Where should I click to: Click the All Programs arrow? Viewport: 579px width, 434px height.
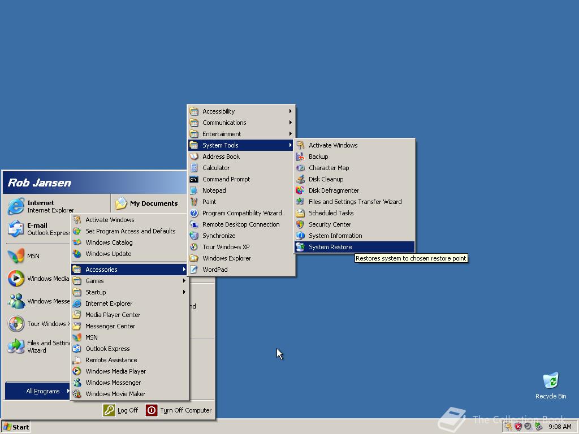[68, 391]
